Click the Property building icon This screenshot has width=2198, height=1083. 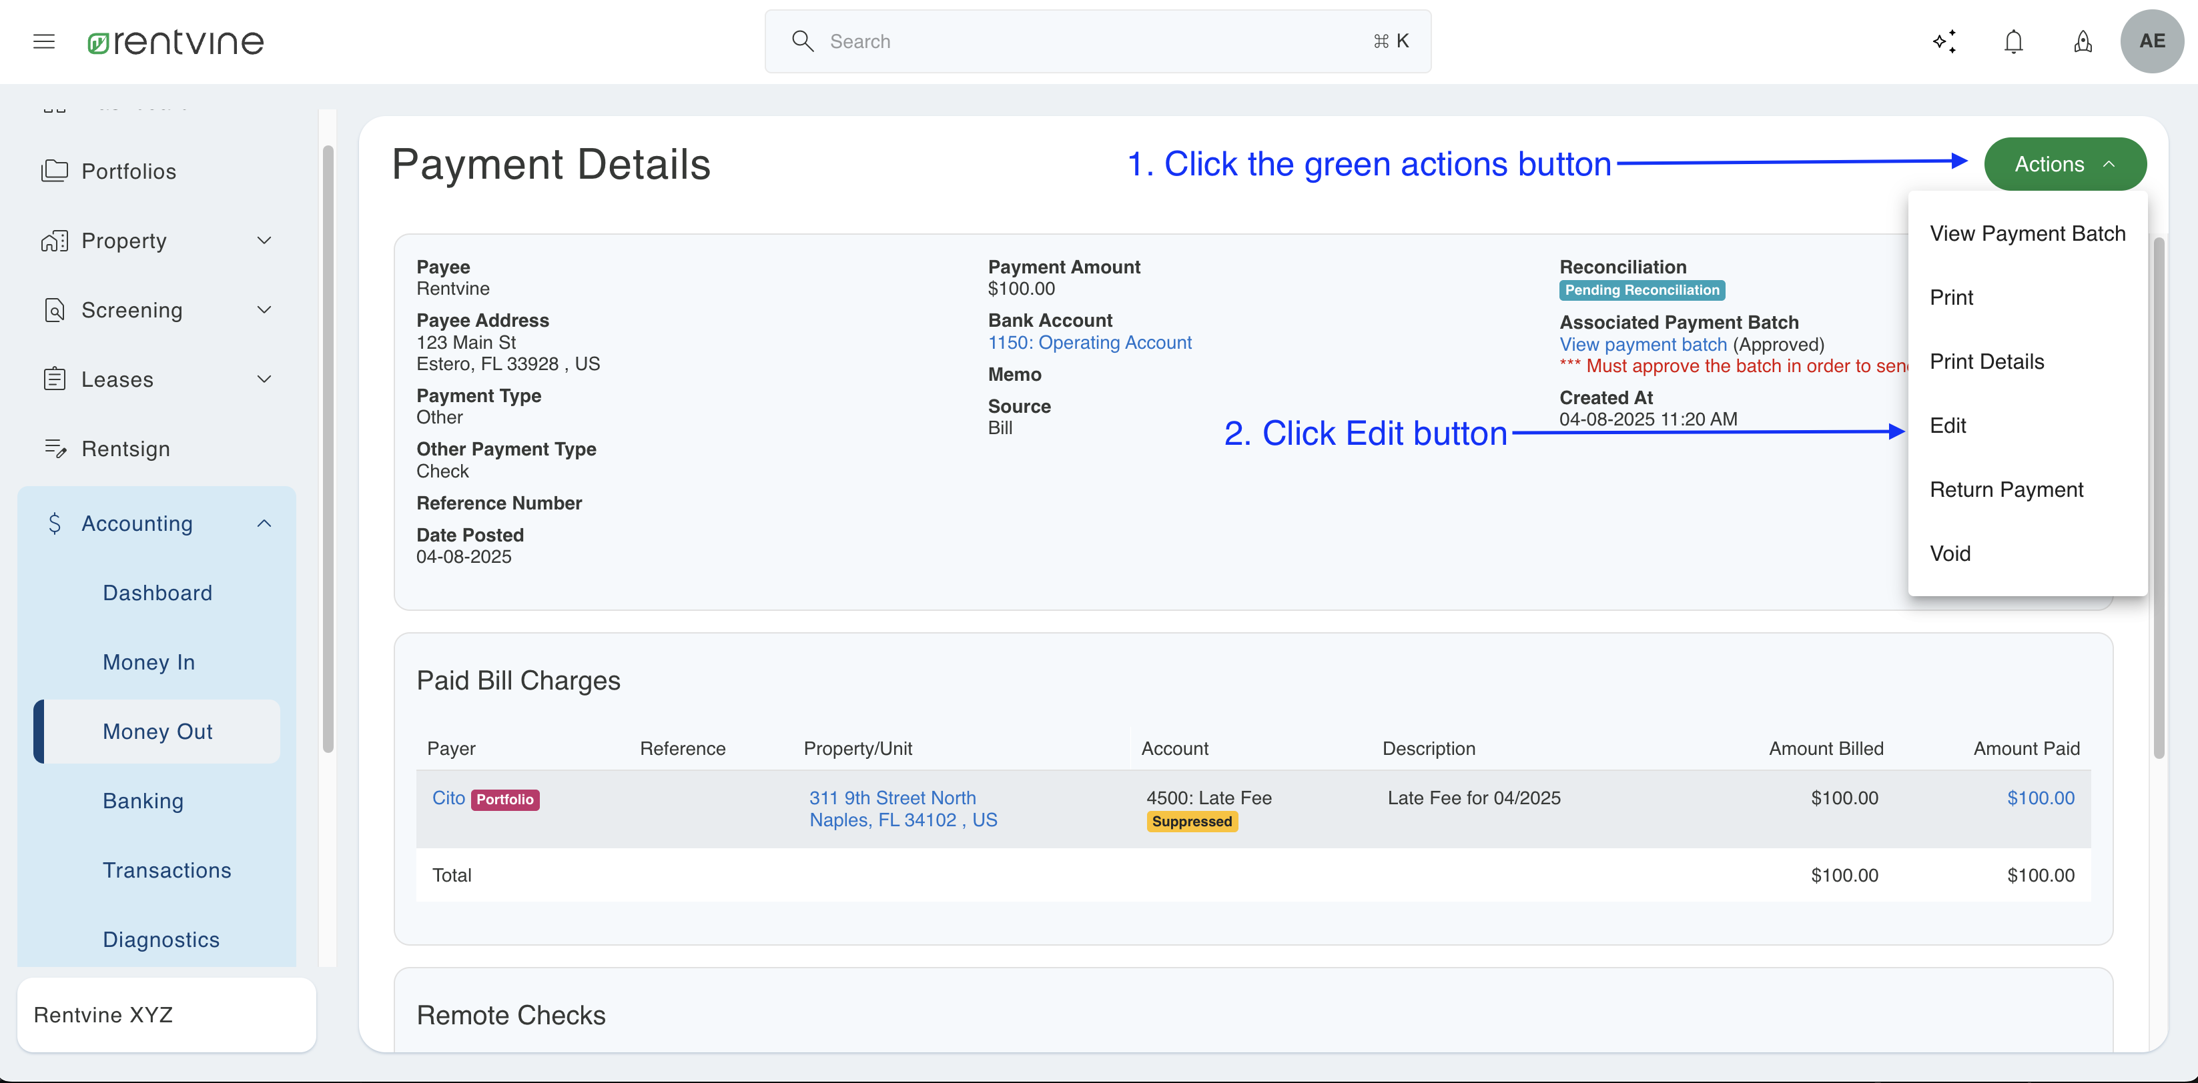tap(55, 241)
